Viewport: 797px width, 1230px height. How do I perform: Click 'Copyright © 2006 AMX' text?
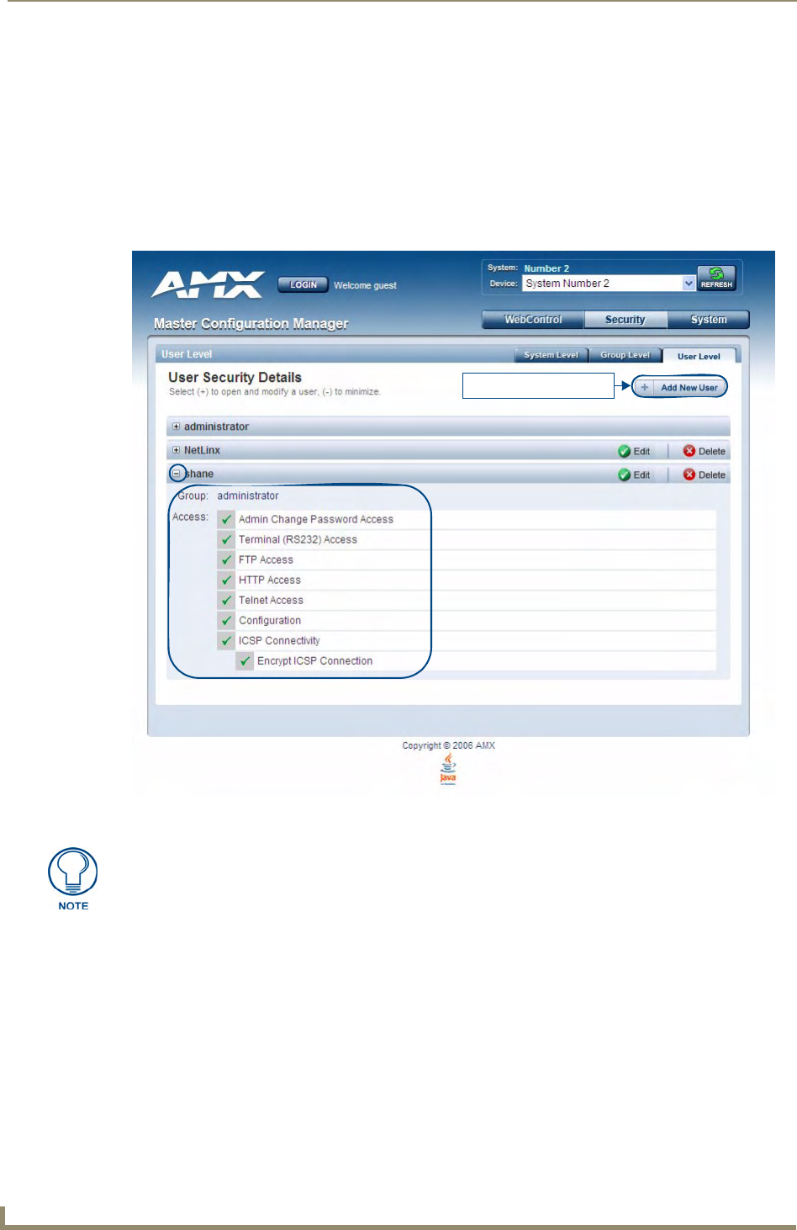[x=448, y=745]
